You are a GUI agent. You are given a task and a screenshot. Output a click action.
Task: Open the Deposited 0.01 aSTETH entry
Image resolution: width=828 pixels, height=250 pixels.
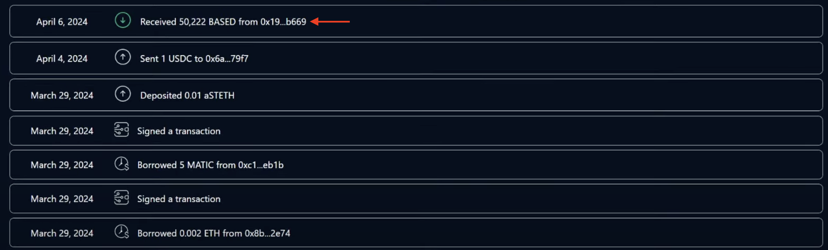(x=416, y=95)
